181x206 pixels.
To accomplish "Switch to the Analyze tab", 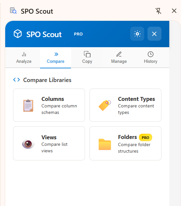I will pyautogui.click(x=24, y=58).
